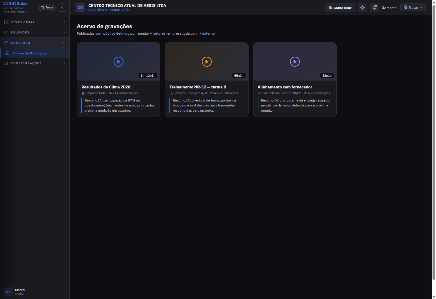
Task: Toggle the light/dark theme sun icon
Action: pyautogui.click(x=362, y=8)
